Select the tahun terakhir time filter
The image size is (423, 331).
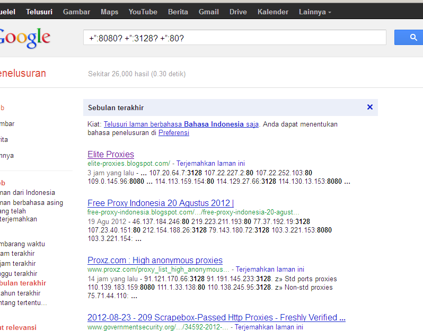click(20, 293)
